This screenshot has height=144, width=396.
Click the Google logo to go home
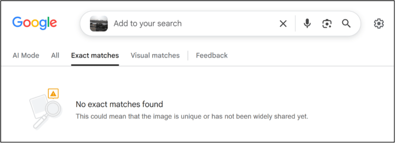tap(34, 23)
